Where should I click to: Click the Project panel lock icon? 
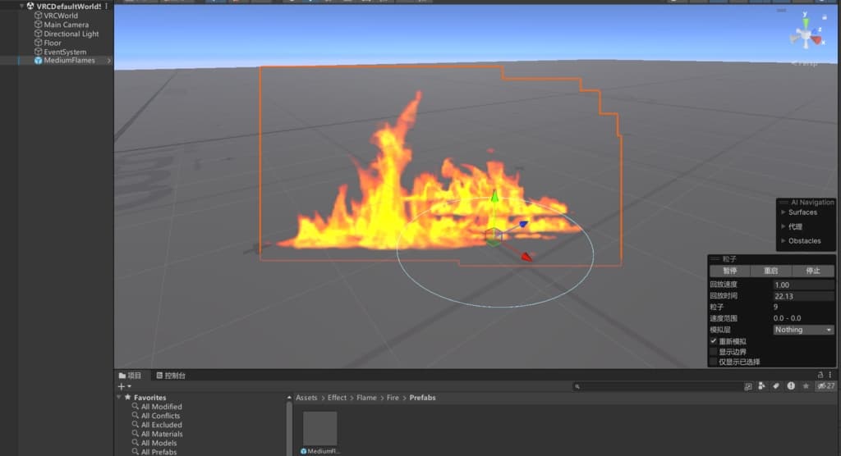(820, 375)
